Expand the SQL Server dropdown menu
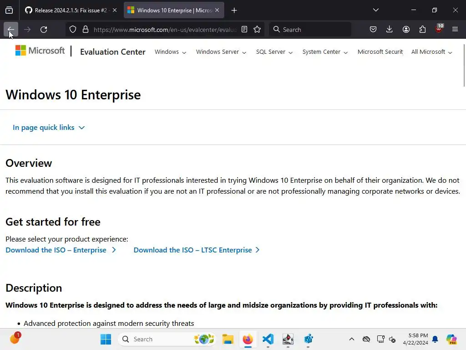This screenshot has width=466, height=350. [274, 52]
